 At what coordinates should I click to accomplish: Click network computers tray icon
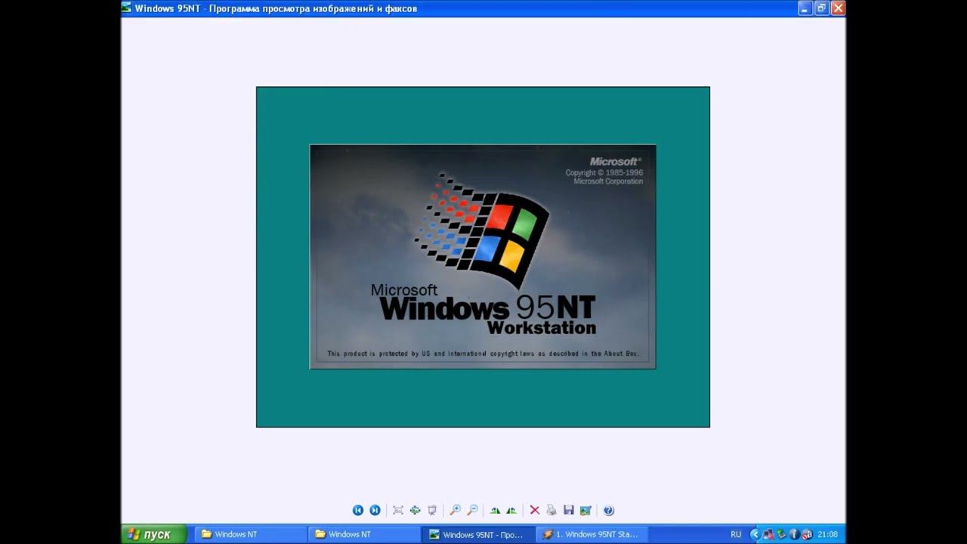click(768, 534)
